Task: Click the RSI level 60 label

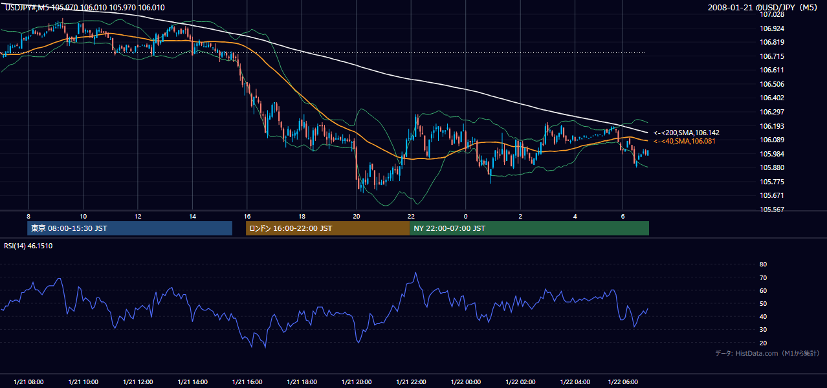Action: (x=763, y=290)
